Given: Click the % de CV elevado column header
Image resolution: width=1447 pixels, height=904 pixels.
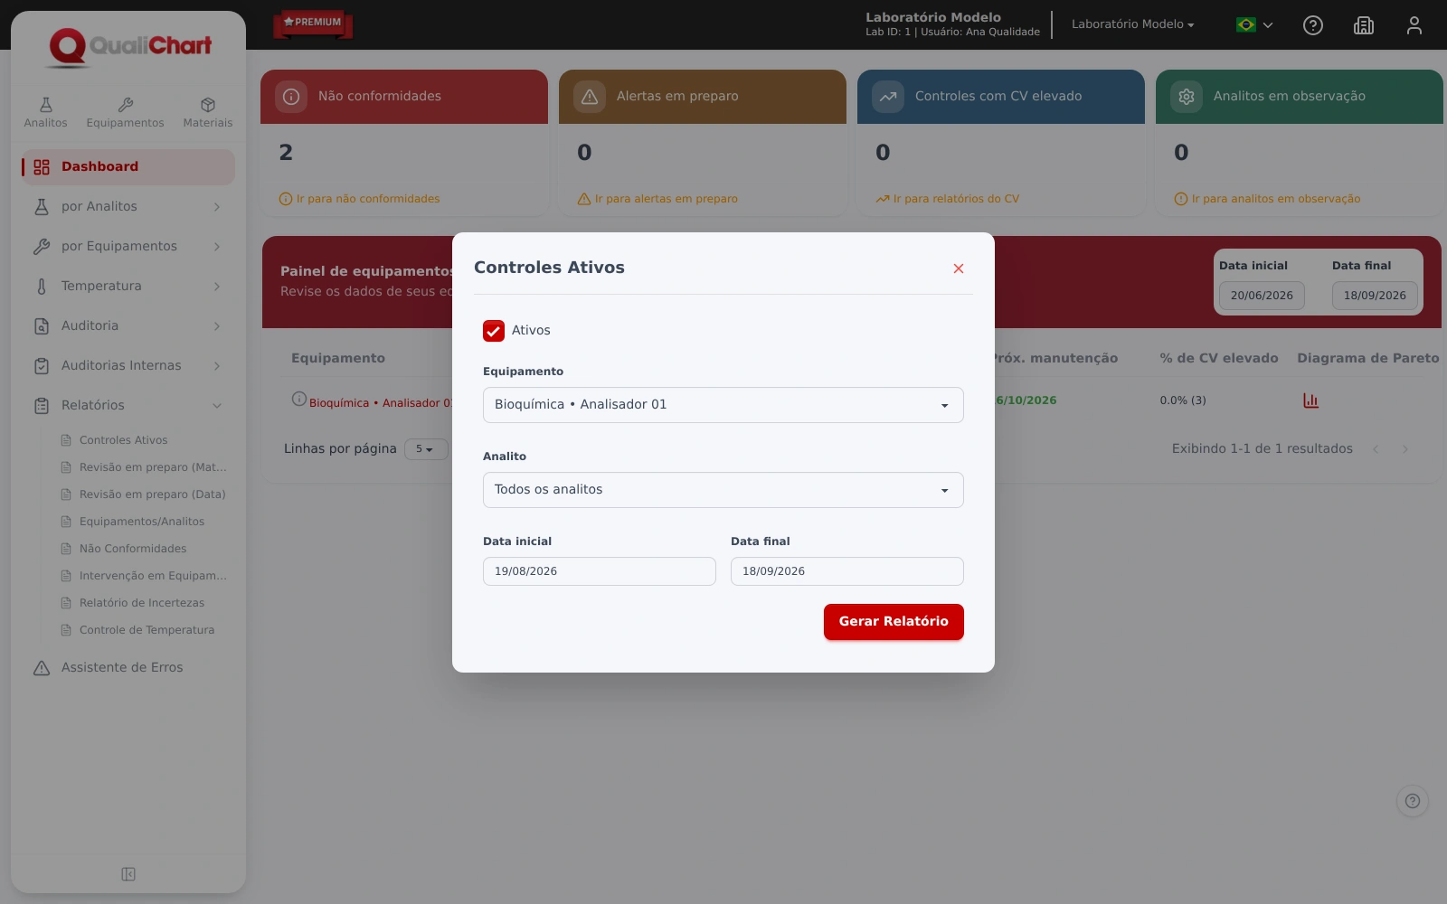Looking at the screenshot, I should pos(1219,359).
